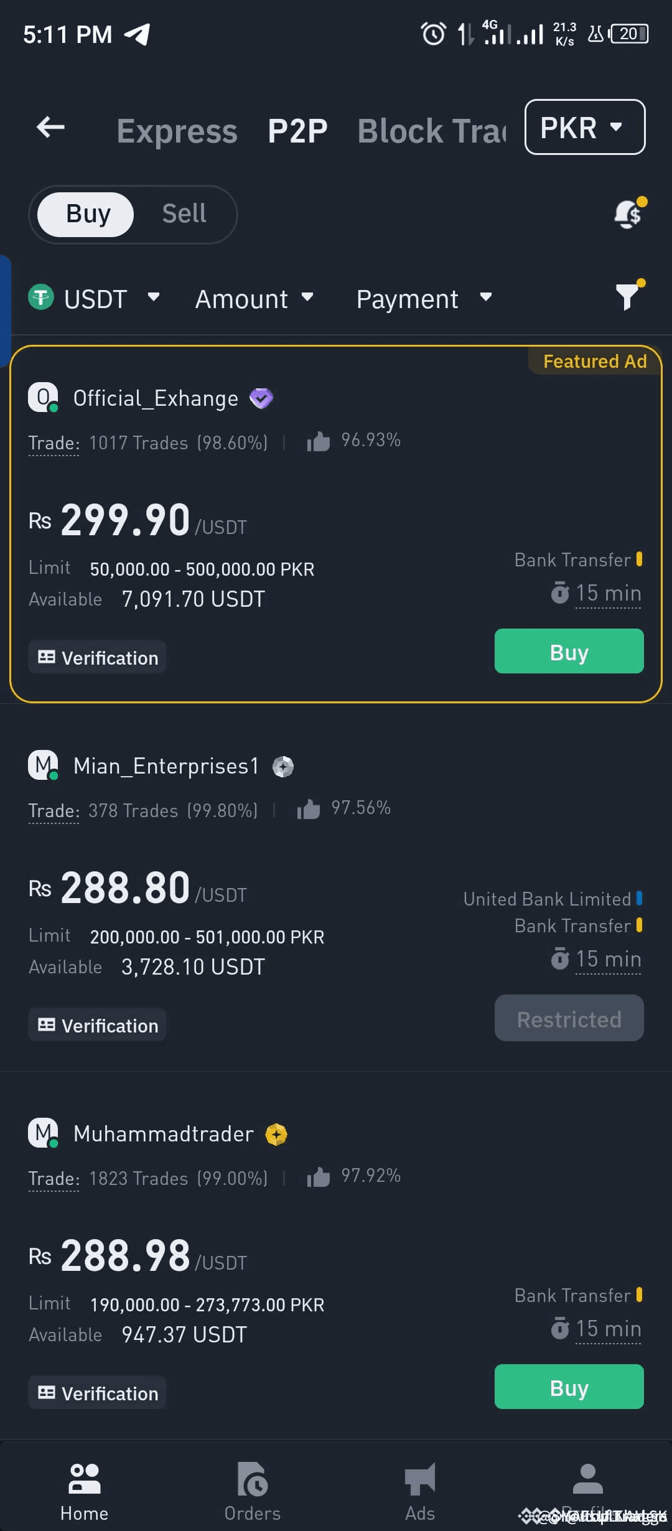Open the P2P filter panel icon
The width and height of the screenshot is (672, 1531).
(628, 297)
